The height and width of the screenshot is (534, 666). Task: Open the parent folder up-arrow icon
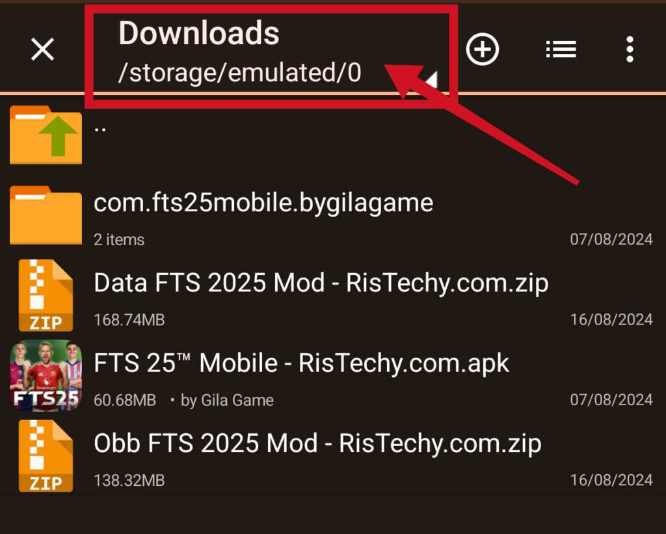pos(46,135)
